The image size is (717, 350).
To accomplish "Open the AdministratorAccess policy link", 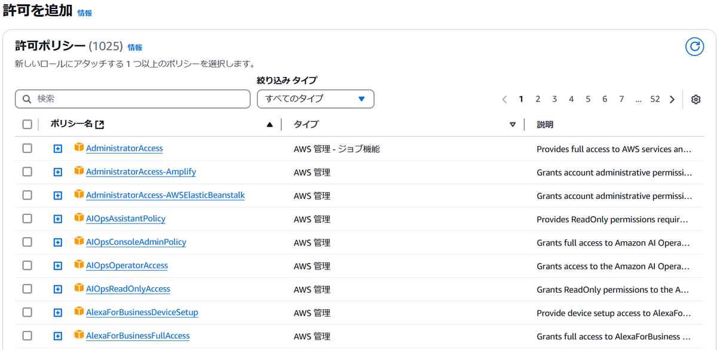I will (x=124, y=148).
